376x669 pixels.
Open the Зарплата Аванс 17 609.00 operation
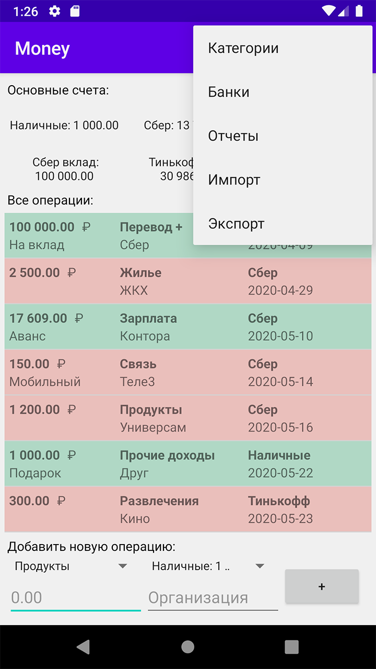(188, 327)
